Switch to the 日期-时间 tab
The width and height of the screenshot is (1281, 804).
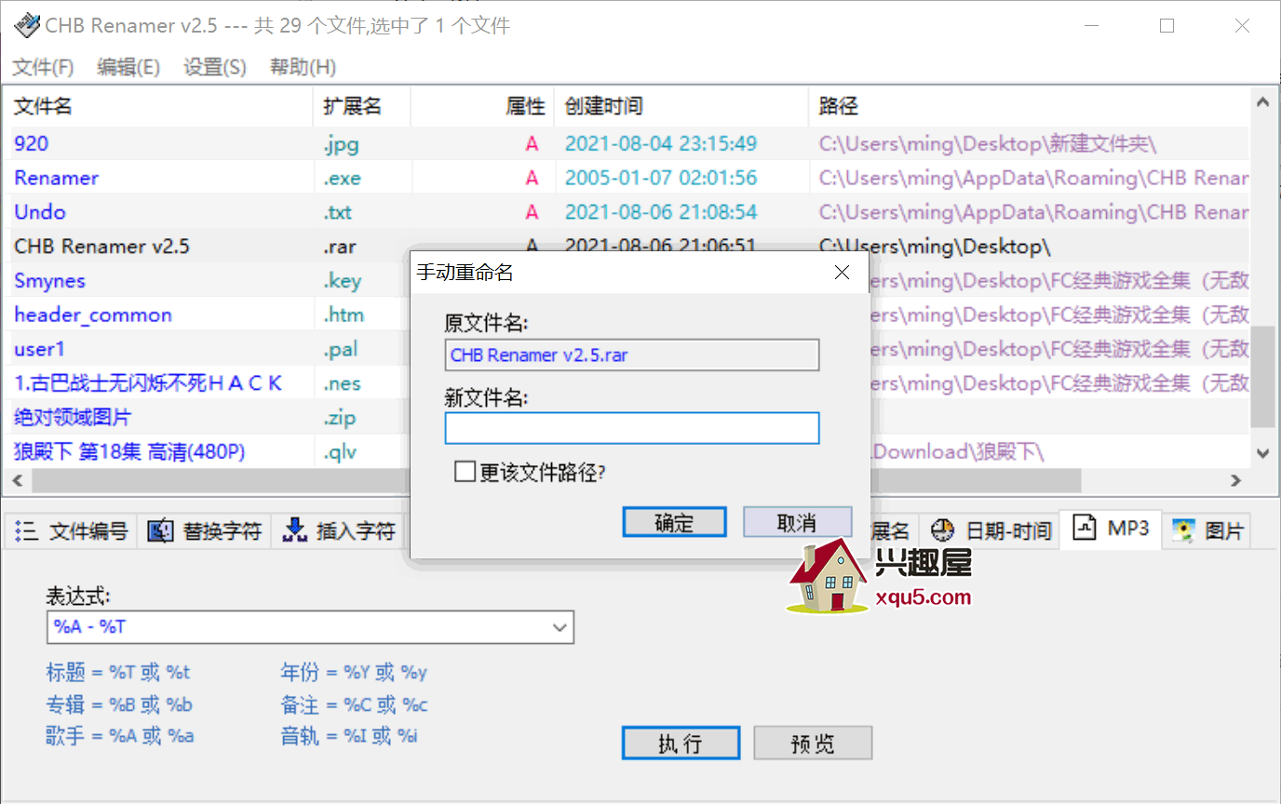click(x=991, y=531)
